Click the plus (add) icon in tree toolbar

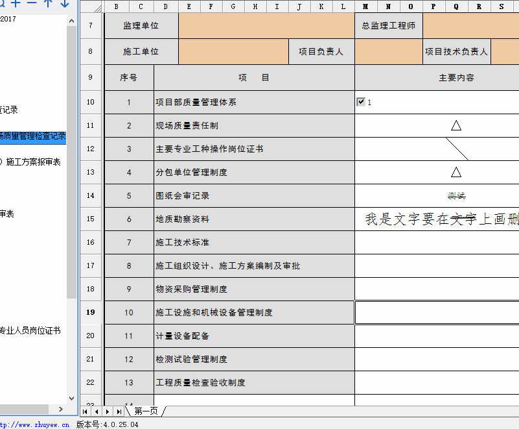pos(16,3)
